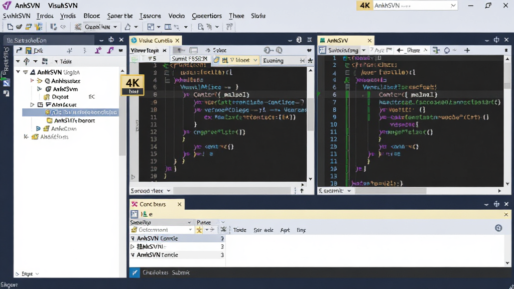The width and height of the screenshot is (514, 289).
Task: Expand the second AnhSVN row in the bottom list
Action: [x=133, y=246]
